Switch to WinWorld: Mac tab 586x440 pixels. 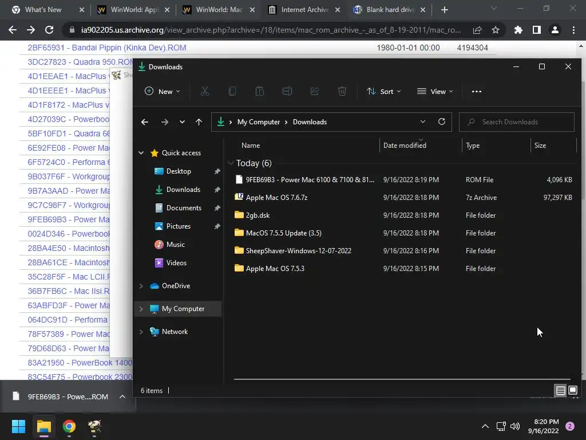pos(219,10)
